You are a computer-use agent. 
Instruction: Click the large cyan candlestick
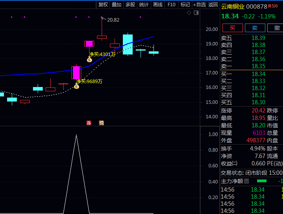pyautogui.click(x=128, y=44)
